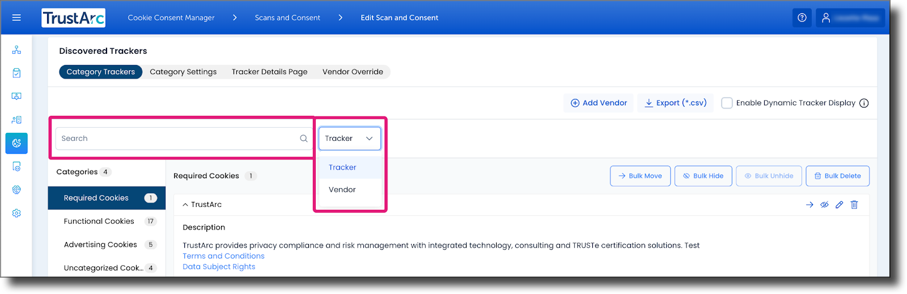The height and width of the screenshot is (294, 907).
Task: Click the Categories 4 heading
Action: click(83, 172)
